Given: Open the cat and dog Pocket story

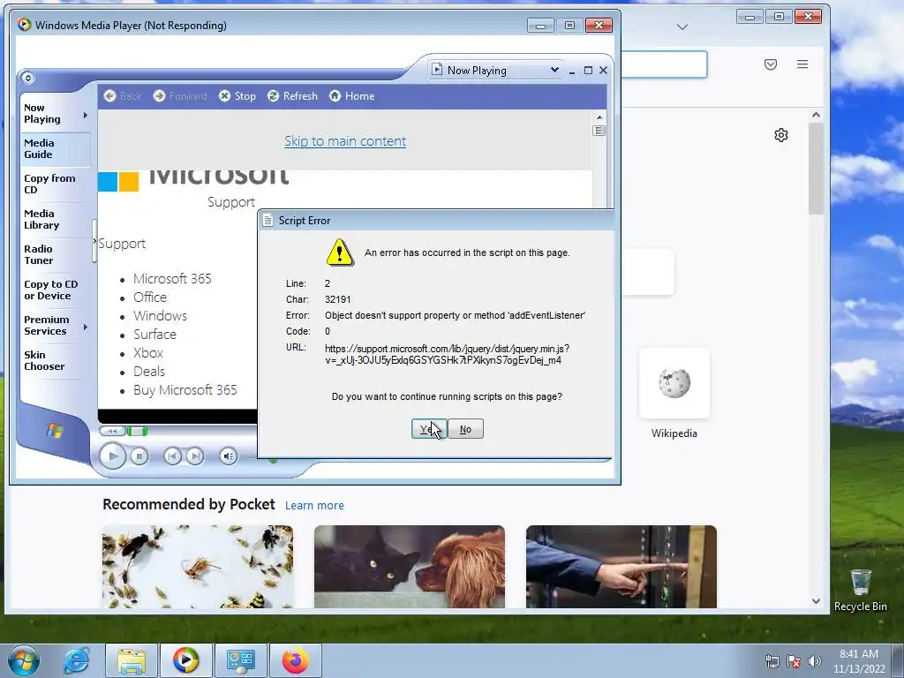Looking at the screenshot, I should [410, 567].
